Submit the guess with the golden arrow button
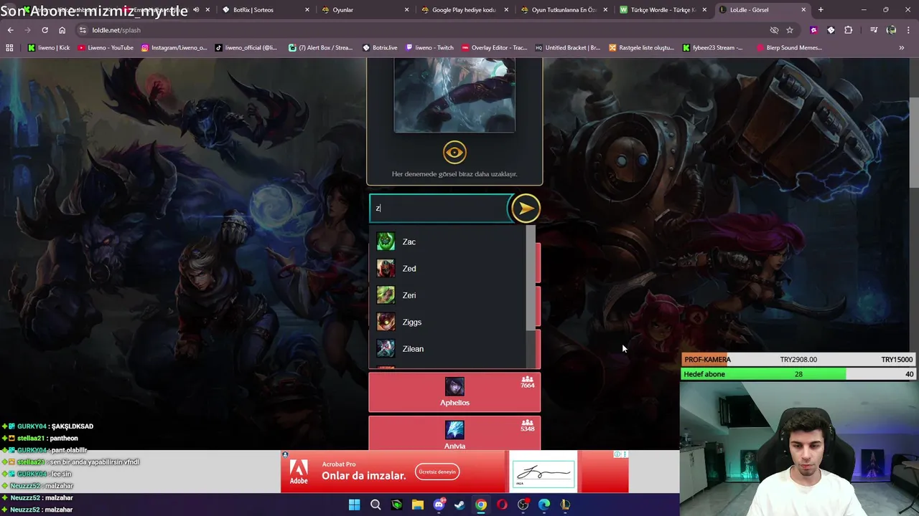 pyautogui.click(x=526, y=208)
